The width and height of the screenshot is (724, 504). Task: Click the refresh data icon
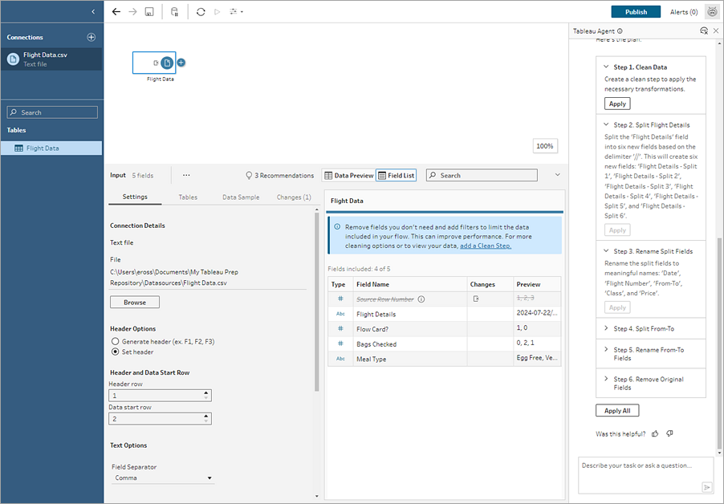[201, 12]
